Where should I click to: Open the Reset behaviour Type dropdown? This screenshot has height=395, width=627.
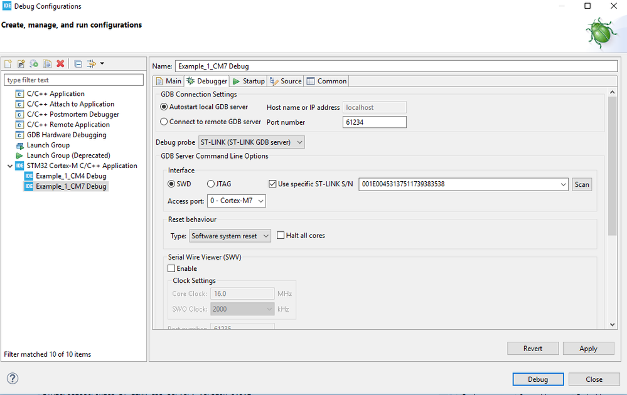pyautogui.click(x=230, y=236)
